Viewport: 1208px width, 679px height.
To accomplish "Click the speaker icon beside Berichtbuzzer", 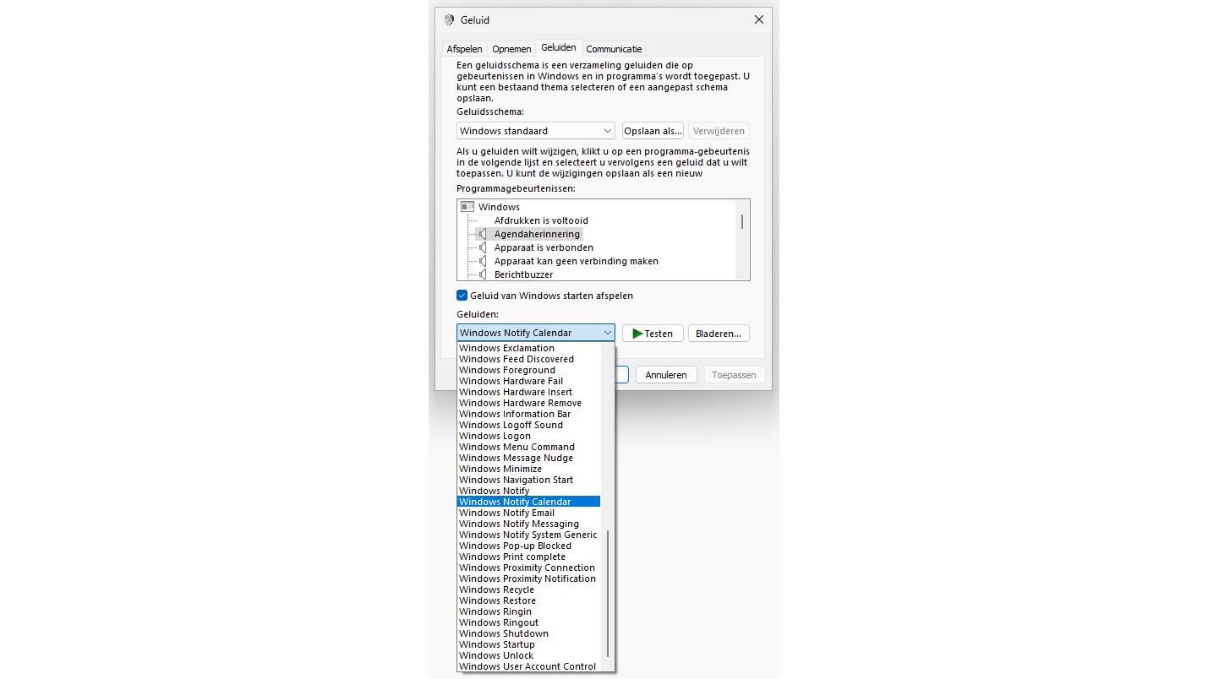I will pyautogui.click(x=483, y=274).
